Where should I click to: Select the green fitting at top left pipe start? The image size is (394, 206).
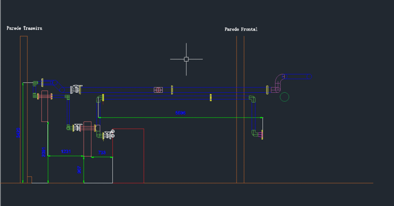[x=35, y=83]
